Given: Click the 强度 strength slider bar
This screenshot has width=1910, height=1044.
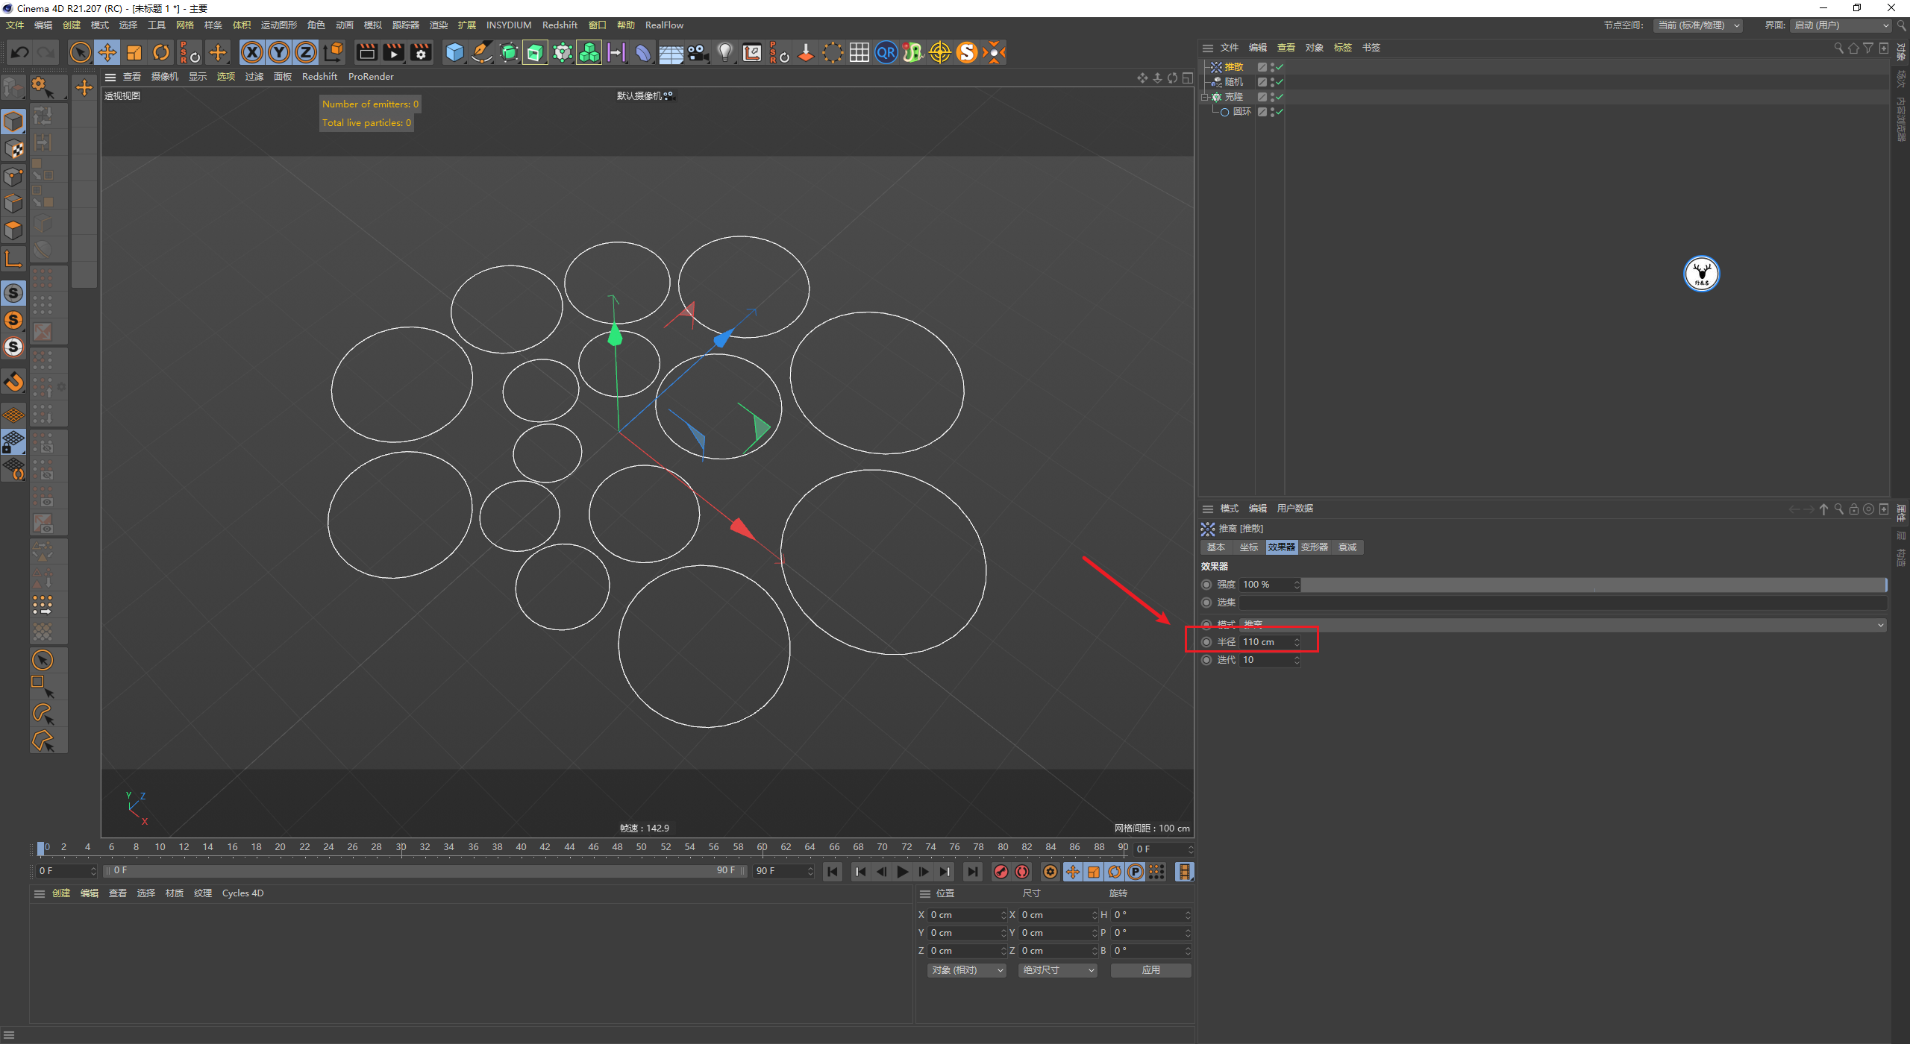Looking at the screenshot, I should click(x=1593, y=585).
